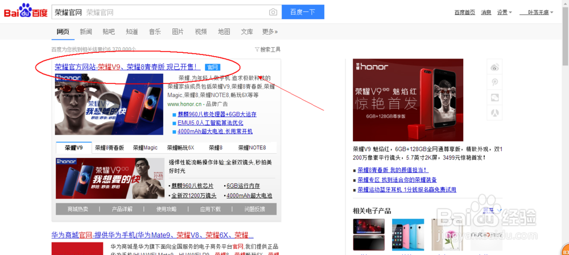Open 荣耀运动蓝牙耳机 免费试用 link
This screenshot has width=569, height=255.
coord(407,190)
